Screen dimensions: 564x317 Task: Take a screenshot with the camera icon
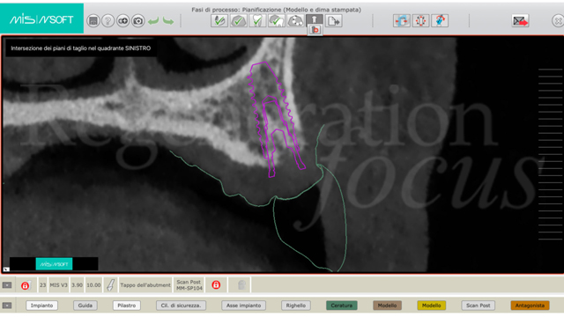tap(137, 21)
